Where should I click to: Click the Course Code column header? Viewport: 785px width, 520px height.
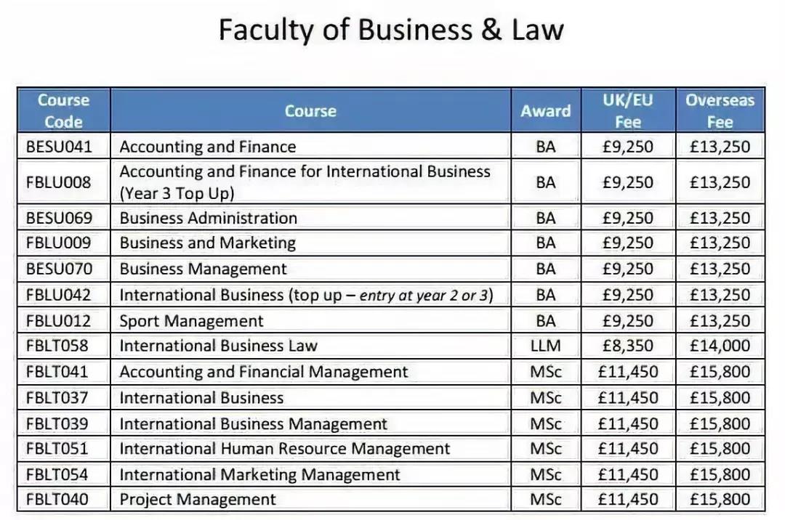click(64, 111)
